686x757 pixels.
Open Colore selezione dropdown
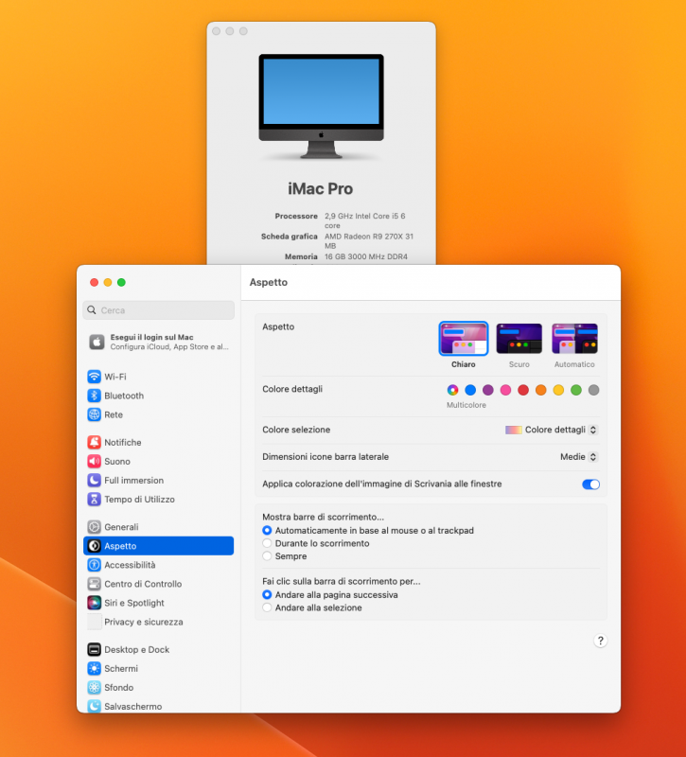tap(552, 430)
